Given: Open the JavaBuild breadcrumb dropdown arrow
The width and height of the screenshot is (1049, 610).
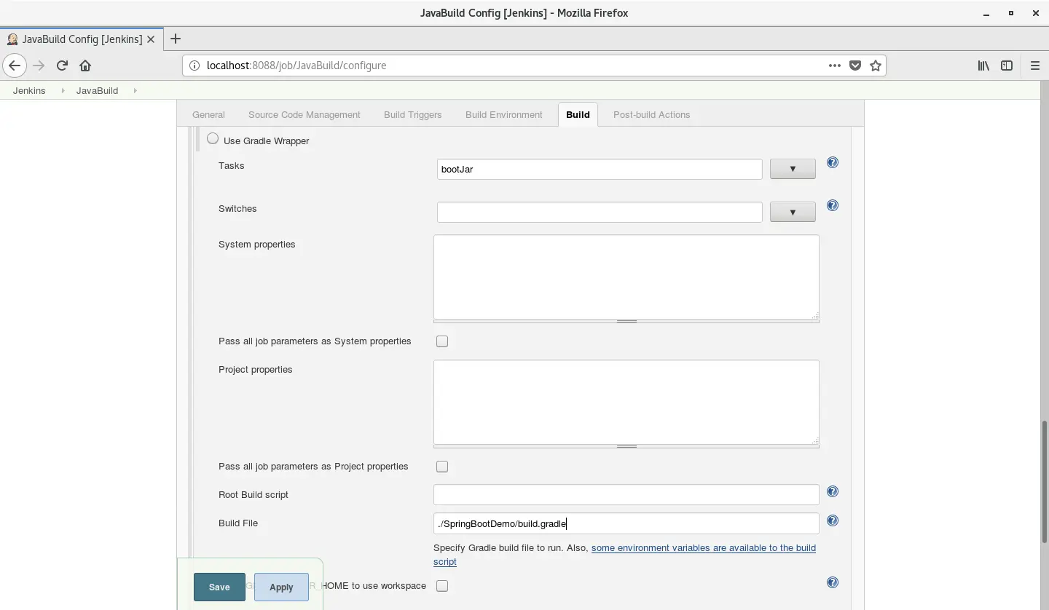Looking at the screenshot, I should [135, 91].
